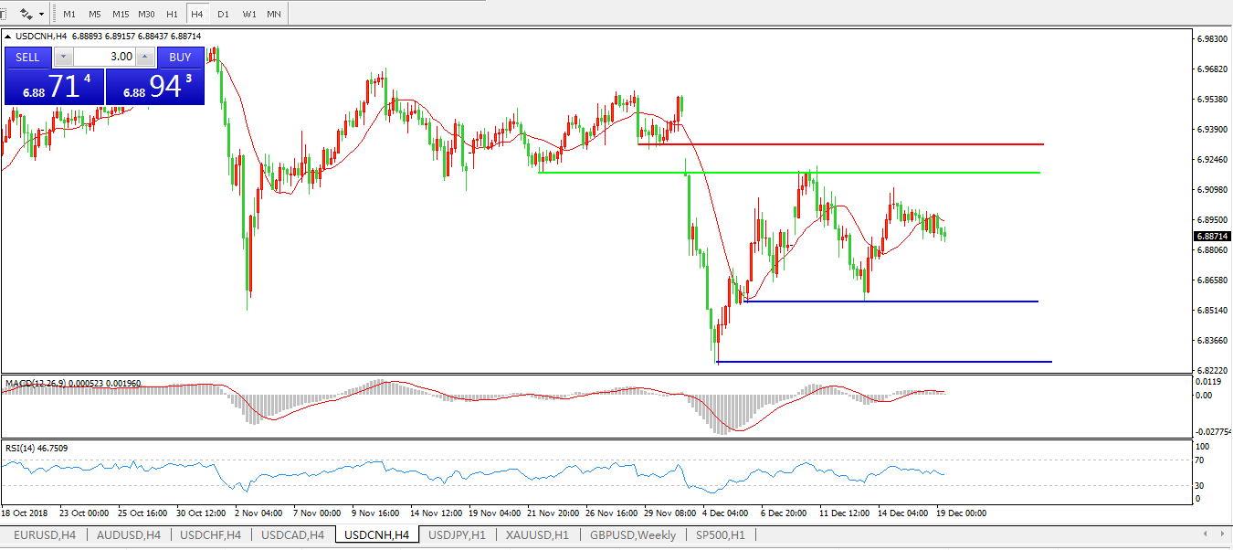Image resolution: width=1233 pixels, height=550 pixels.
Task: Click the current price label 6.88714 on axis
Action: (1212, 236)
